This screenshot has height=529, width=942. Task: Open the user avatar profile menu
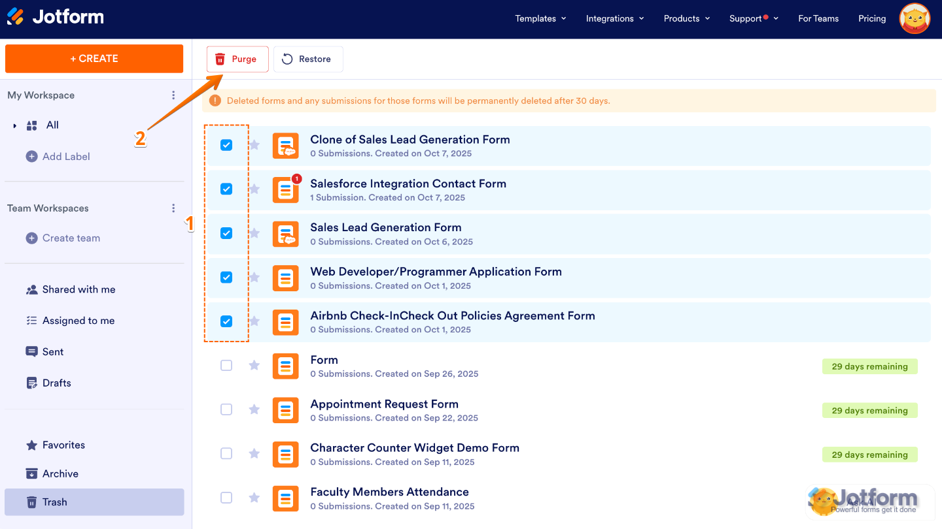tap(915, 19)
